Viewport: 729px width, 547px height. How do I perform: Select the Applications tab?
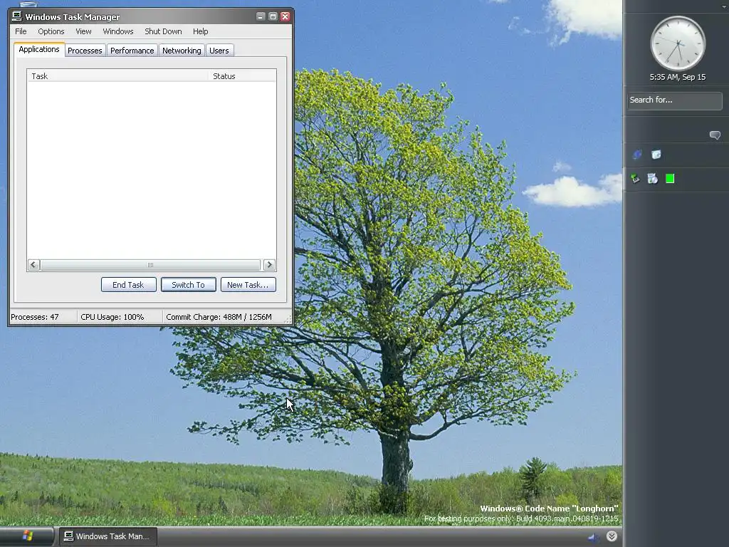click(x=39, y=49)
